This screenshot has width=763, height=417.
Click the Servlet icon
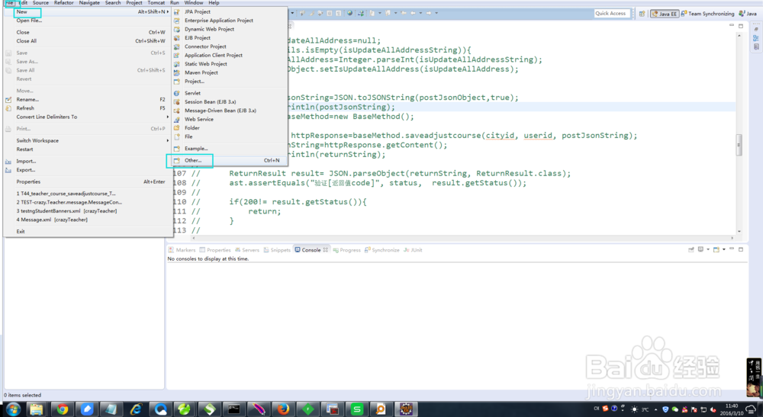177,93
